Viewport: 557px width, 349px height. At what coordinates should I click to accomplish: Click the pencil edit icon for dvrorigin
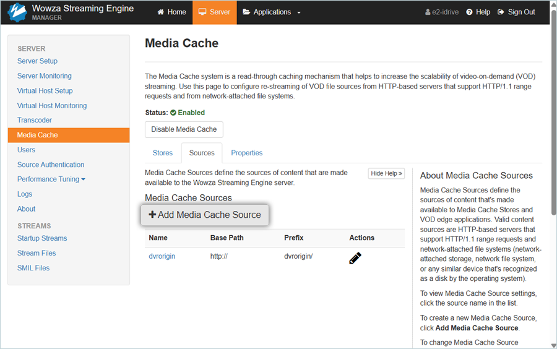pyautogui.click(x=355, y=258)
